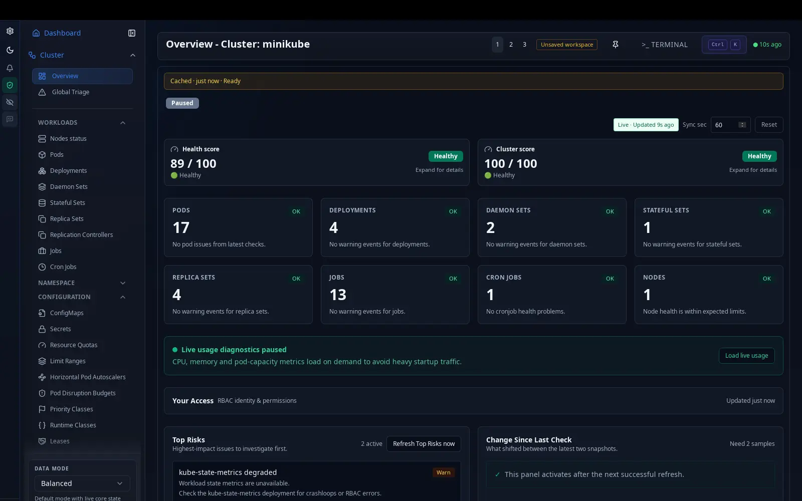Click the Health score gauge icon
The width and height of the screenshot is (802, 501).
(x=174, y=149)
